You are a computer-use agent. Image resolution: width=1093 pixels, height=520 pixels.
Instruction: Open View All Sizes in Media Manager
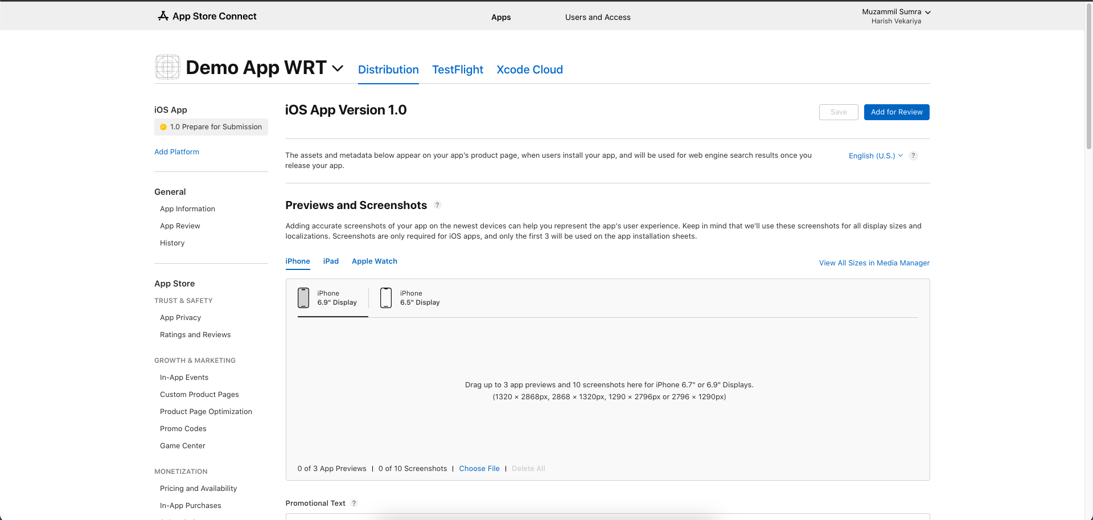tap(874, 263)
